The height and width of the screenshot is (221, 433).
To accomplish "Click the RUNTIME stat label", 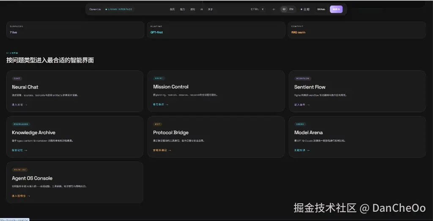I will (x=156, y=27).
